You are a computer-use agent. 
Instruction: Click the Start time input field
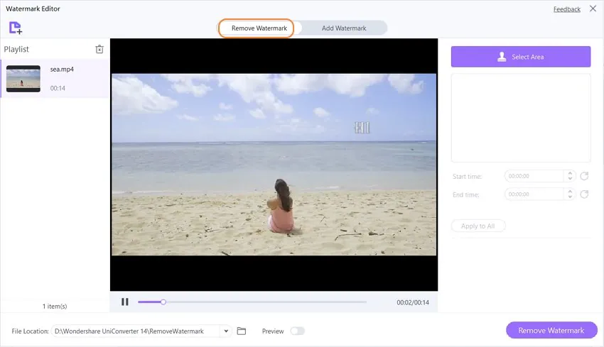pyautogui.click(x=534, y=176)
